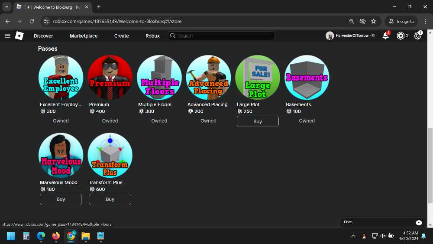Click the zoom magnifier icon in address bar
This screenshot has height=244, width=433.
click(352, 21)
